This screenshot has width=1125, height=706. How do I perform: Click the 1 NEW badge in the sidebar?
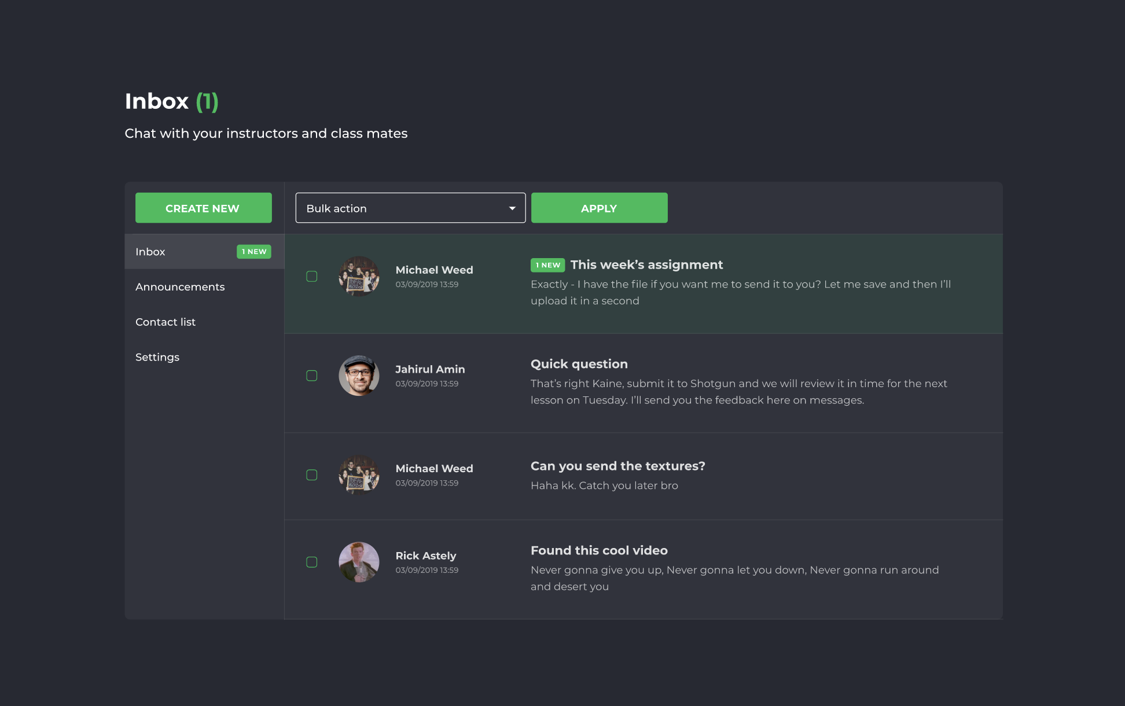click(254, 252)
